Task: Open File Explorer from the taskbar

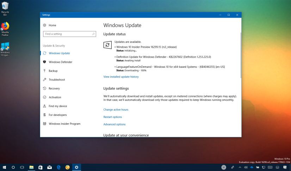Action: coord(31,167)
